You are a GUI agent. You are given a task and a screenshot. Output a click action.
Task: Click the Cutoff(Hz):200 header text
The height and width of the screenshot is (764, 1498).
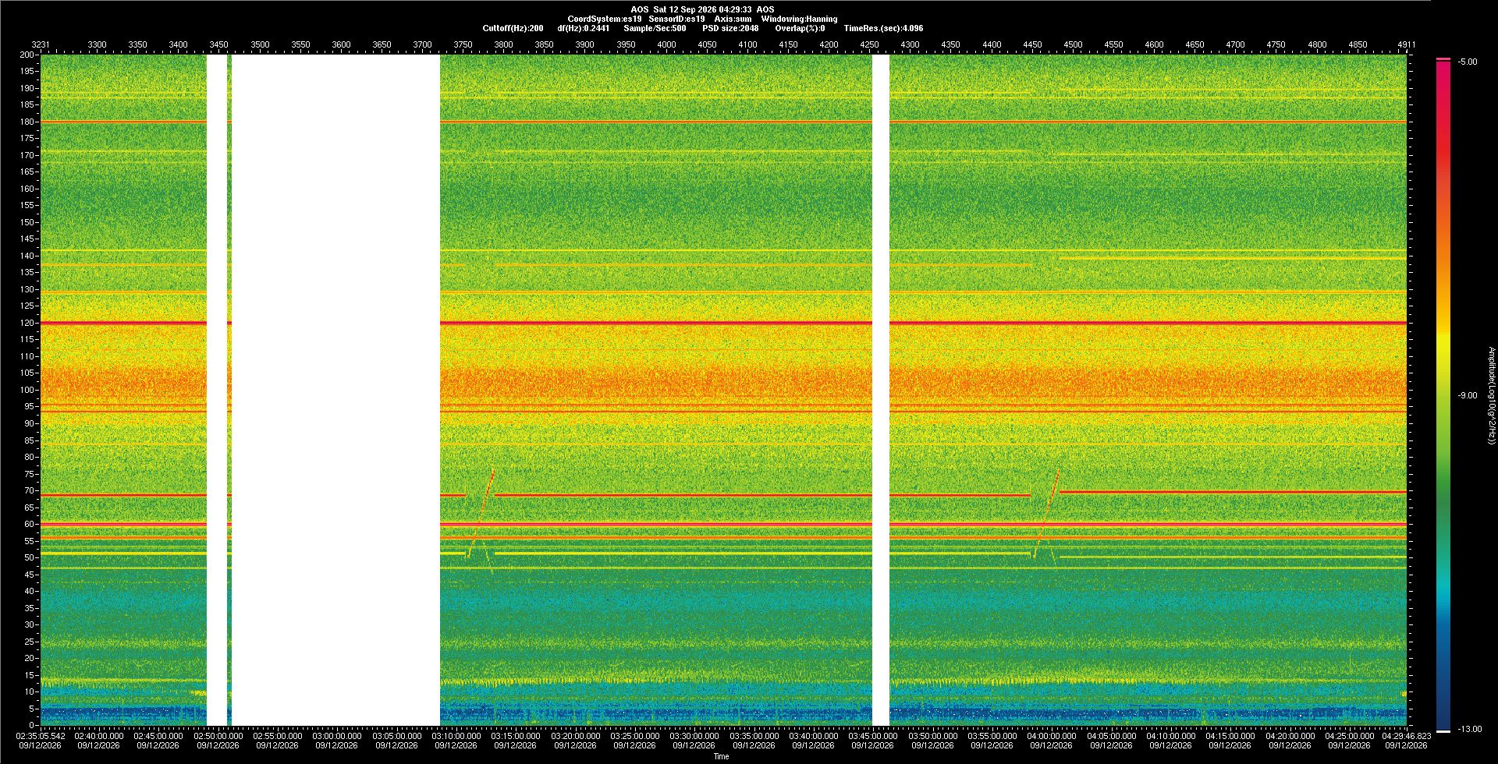[513, 28]
